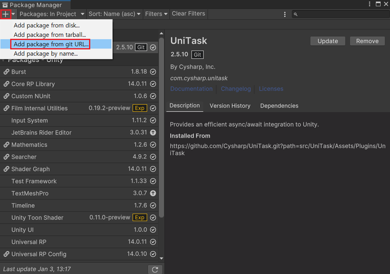This screenshot has width=390, height=274.
Task: Click the update-available arrow on the TextMeshPro row
Action: [x=153, y=193]
